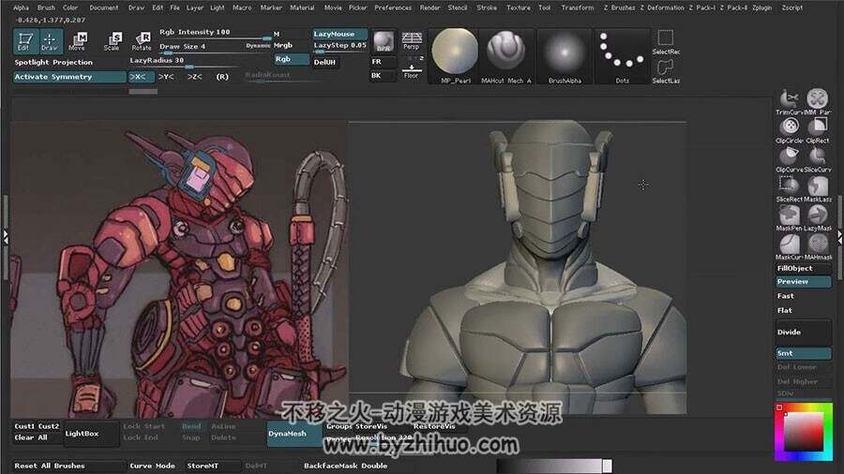
Task: Pick the ClipCurve brush icon
Action: (789, 159)
